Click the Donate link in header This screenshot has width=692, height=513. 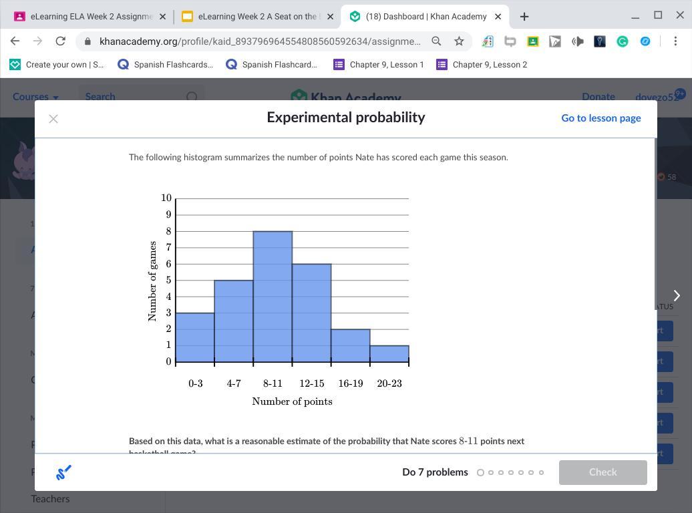(598, 96)
